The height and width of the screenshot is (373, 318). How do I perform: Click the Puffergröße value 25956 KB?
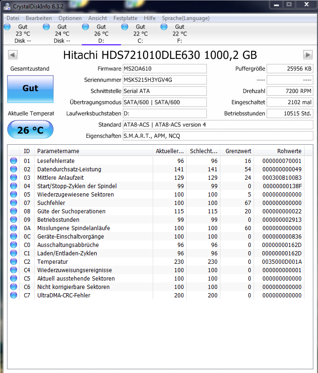coord(290,69)
